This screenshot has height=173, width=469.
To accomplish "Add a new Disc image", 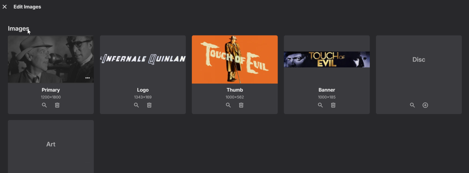I will pos(425,105).
